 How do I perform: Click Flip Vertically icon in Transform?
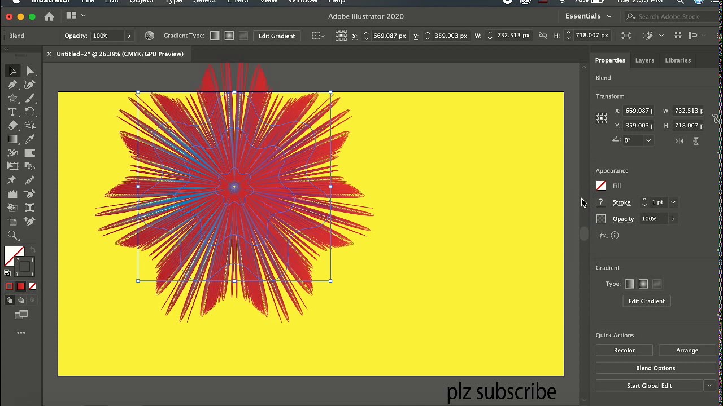point(696,140)
